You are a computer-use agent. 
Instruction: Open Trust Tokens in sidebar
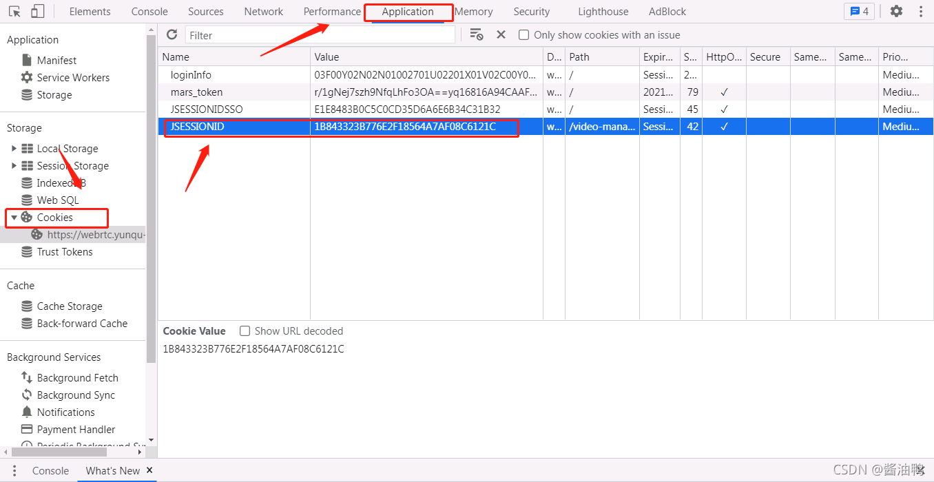point(65,252)
